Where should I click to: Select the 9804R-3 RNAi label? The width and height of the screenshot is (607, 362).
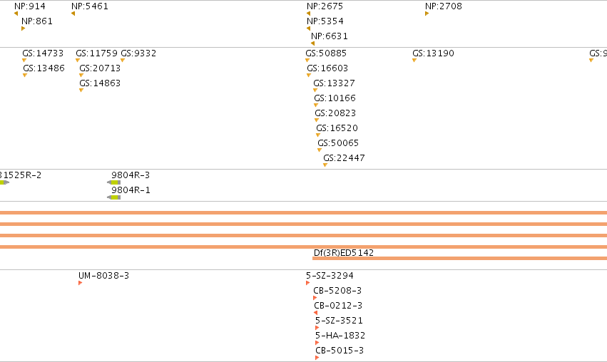tap(131, 175)
